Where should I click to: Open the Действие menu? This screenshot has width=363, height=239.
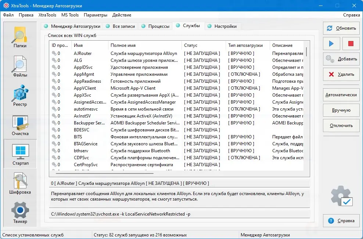(x=122, y=15)
